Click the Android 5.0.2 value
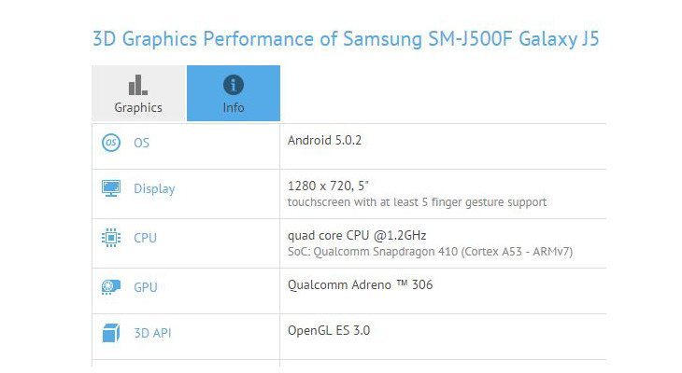 coord(324,140)
